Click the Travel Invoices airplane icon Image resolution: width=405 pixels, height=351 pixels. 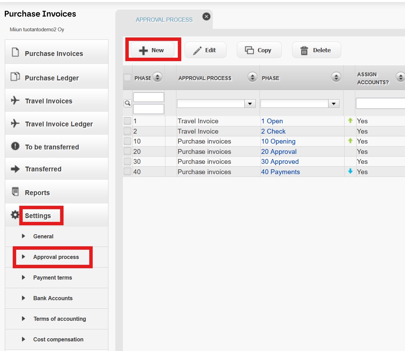coord(15,100)
